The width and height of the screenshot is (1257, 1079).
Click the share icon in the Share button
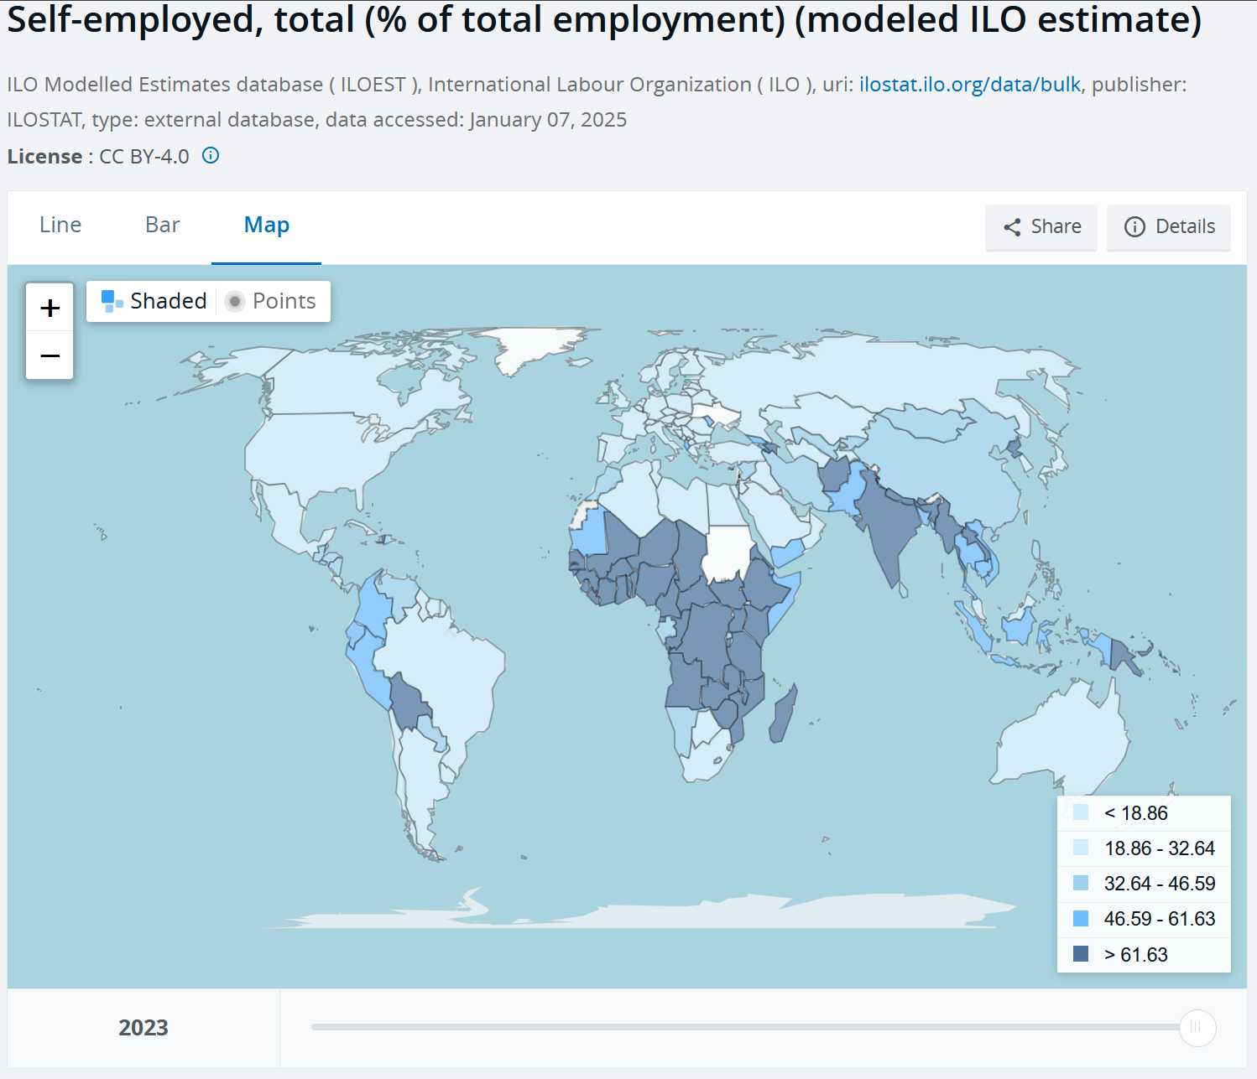[x=1012, y=227]
